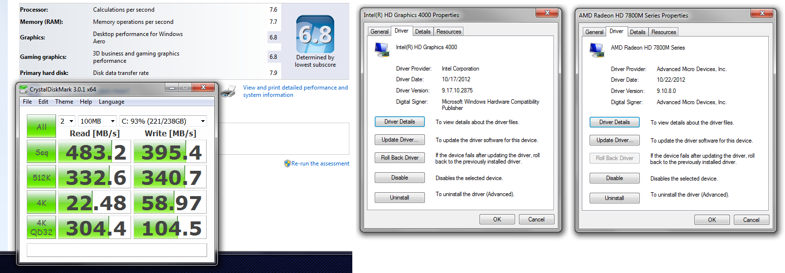Image resolution: width=785 pixels, height=273 pixels.
Task: Click the 6.8 base score badge
Action: 315,34
